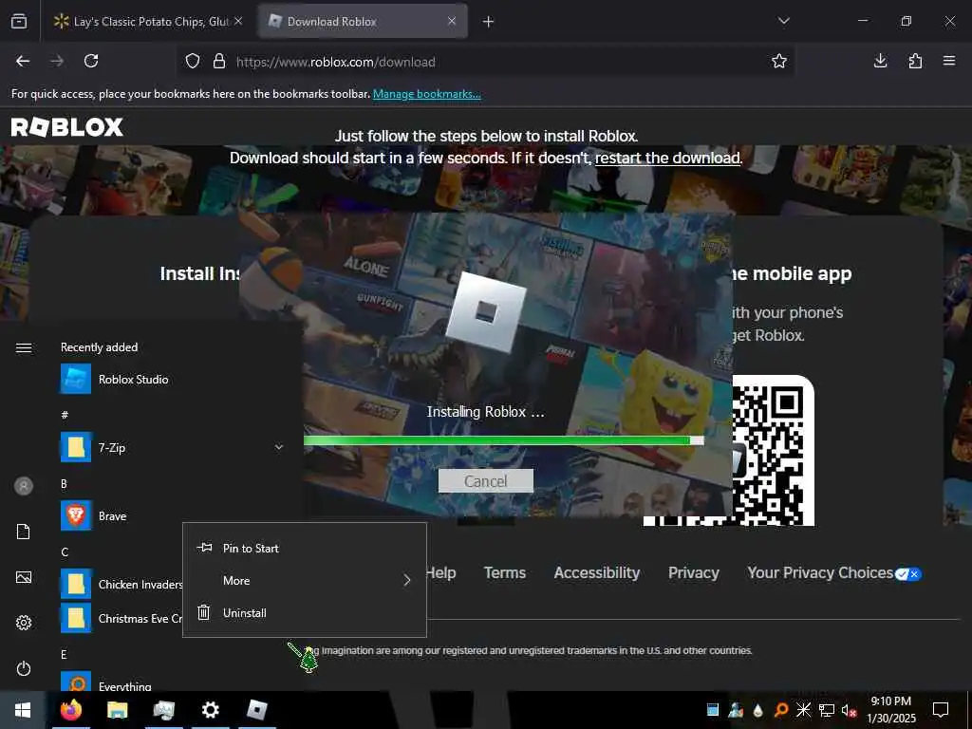The image size is (972, 729).
Task: Open the user account icon in Start
Action: point(24,486)
